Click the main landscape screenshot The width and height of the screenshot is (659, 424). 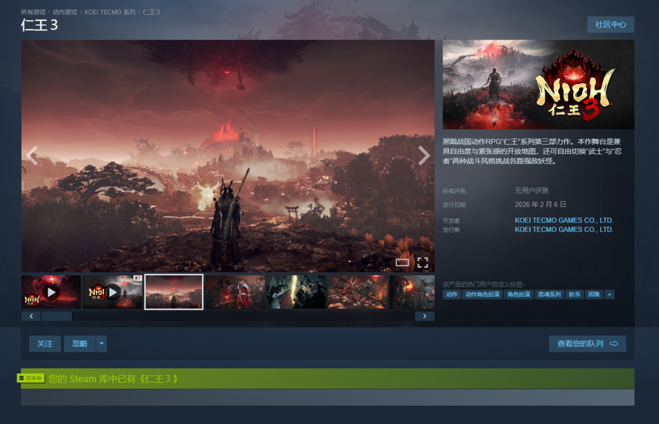coord(228,156)
